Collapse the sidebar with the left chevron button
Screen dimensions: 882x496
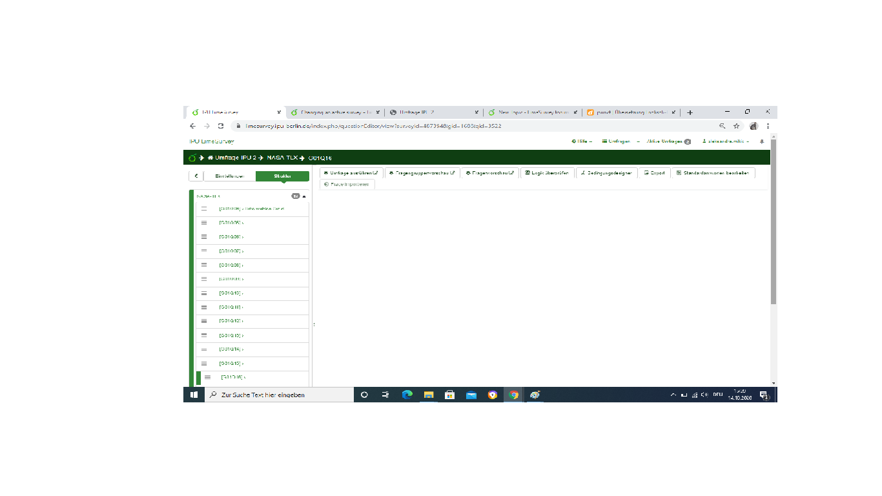click(x=196, y=176)
